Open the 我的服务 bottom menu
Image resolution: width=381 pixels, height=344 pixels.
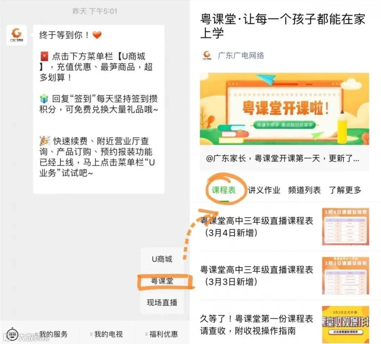pos(54,334)
